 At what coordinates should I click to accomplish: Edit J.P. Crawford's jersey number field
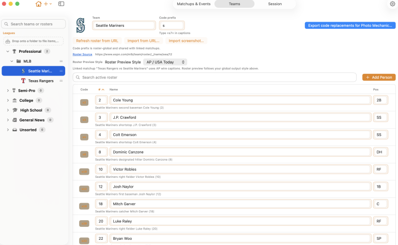click(x=101, y=117)
